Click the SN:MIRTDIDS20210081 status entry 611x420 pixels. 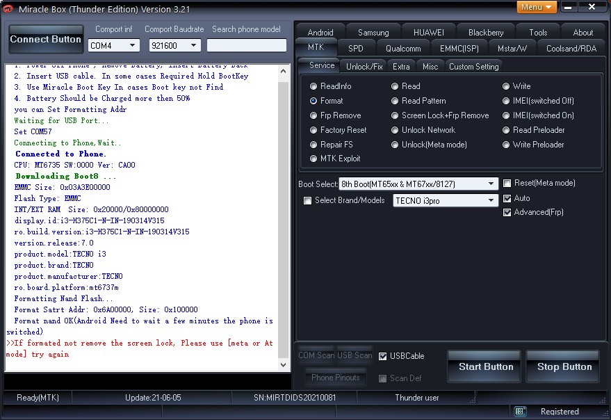[x=295, y=398]
